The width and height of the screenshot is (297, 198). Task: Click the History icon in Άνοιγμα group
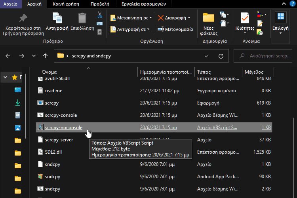tap(260, 32)
